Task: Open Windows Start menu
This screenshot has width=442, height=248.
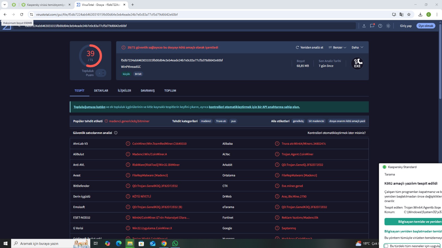Action: click(5, 244)
